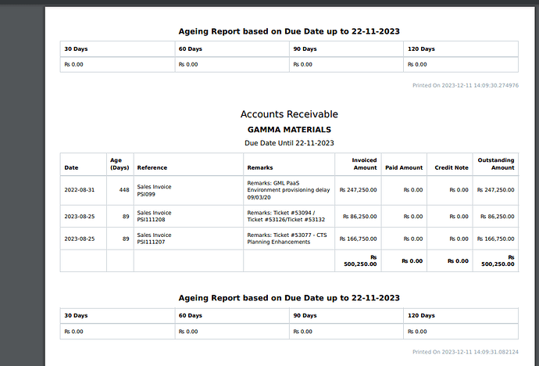The width and height of the screenshot is (539, 366).
Task: Click Printed On timestamp ending 30.274976
Action: (466, 85)
